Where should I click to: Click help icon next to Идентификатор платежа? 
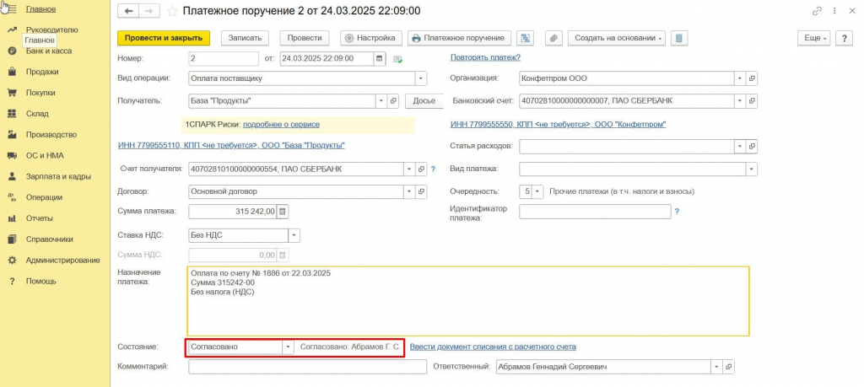click(x=677, y=211)
